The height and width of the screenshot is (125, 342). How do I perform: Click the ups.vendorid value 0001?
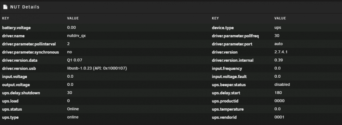pos(279,117)
